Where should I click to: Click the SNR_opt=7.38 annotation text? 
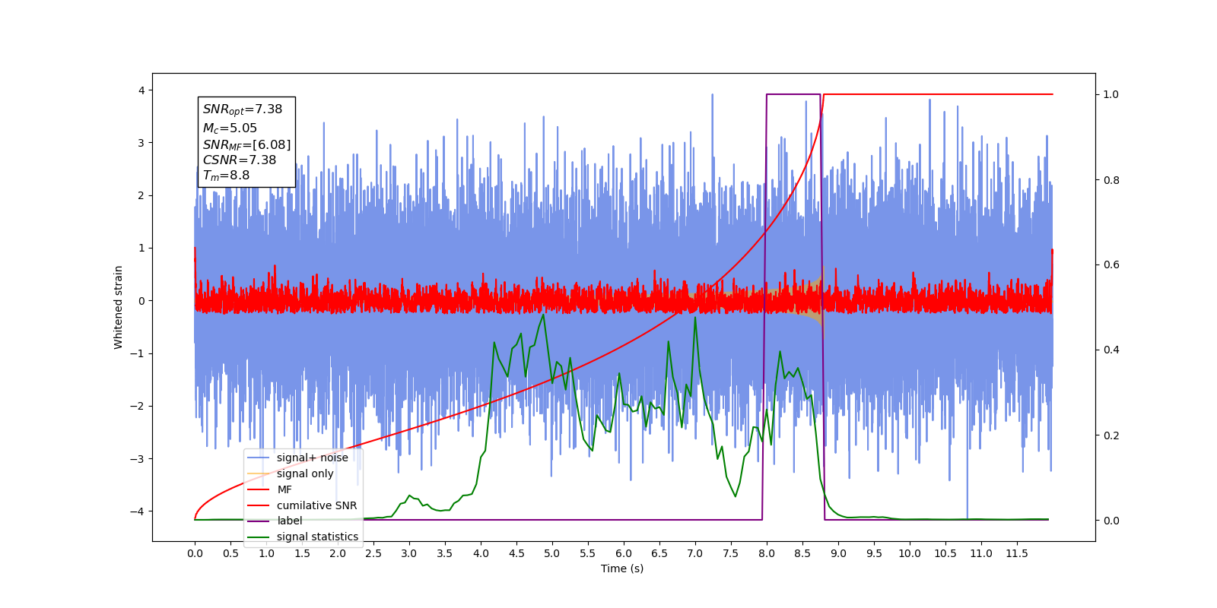click(243, 109)
